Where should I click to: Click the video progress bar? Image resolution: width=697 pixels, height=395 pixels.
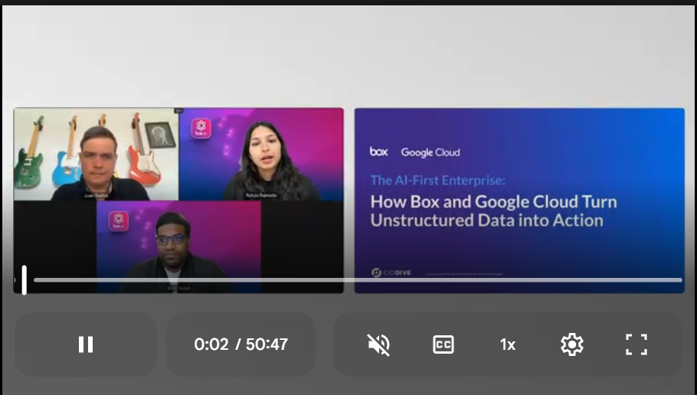pyautogui.click(x=358, y=280)
